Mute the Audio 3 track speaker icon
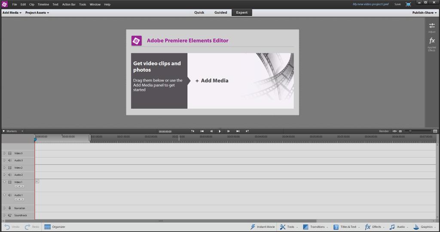This screenshot has height=232, width=440. point(10,160)
